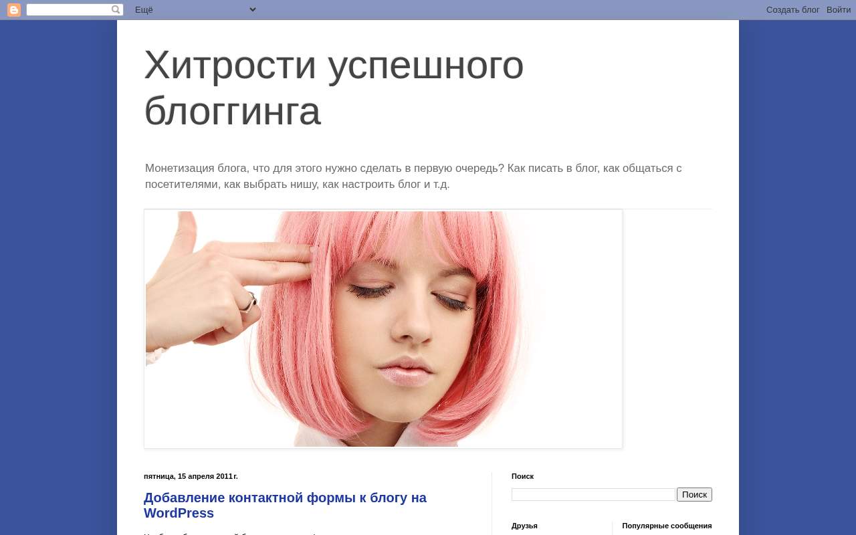Click the blog description starting 'Монетизация блога'
This screenshot has height=535, width=856.
pos(413,177)
